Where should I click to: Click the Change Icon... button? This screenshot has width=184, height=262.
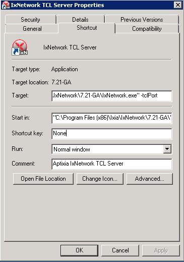(x=100, y=179)
